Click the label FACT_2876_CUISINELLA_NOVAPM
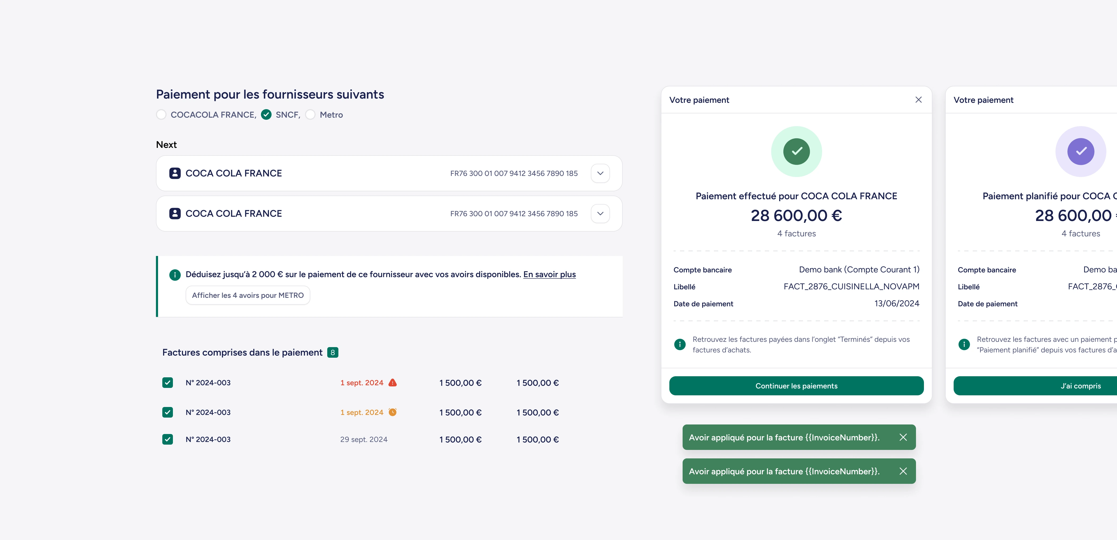The width and height of the screenshot is (1117, 540). tap(852, 286)
